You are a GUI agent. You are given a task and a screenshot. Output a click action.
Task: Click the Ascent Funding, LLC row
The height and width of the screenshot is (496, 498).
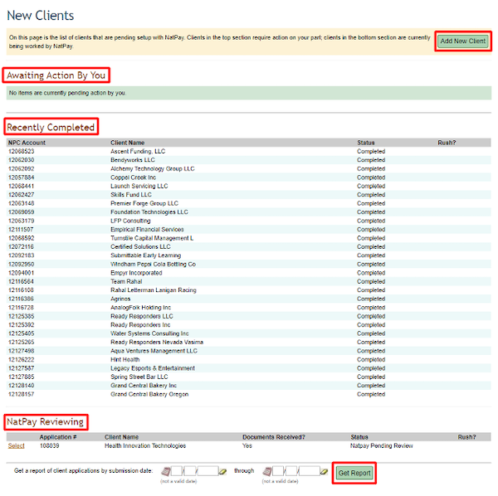[x=138, y=151]
